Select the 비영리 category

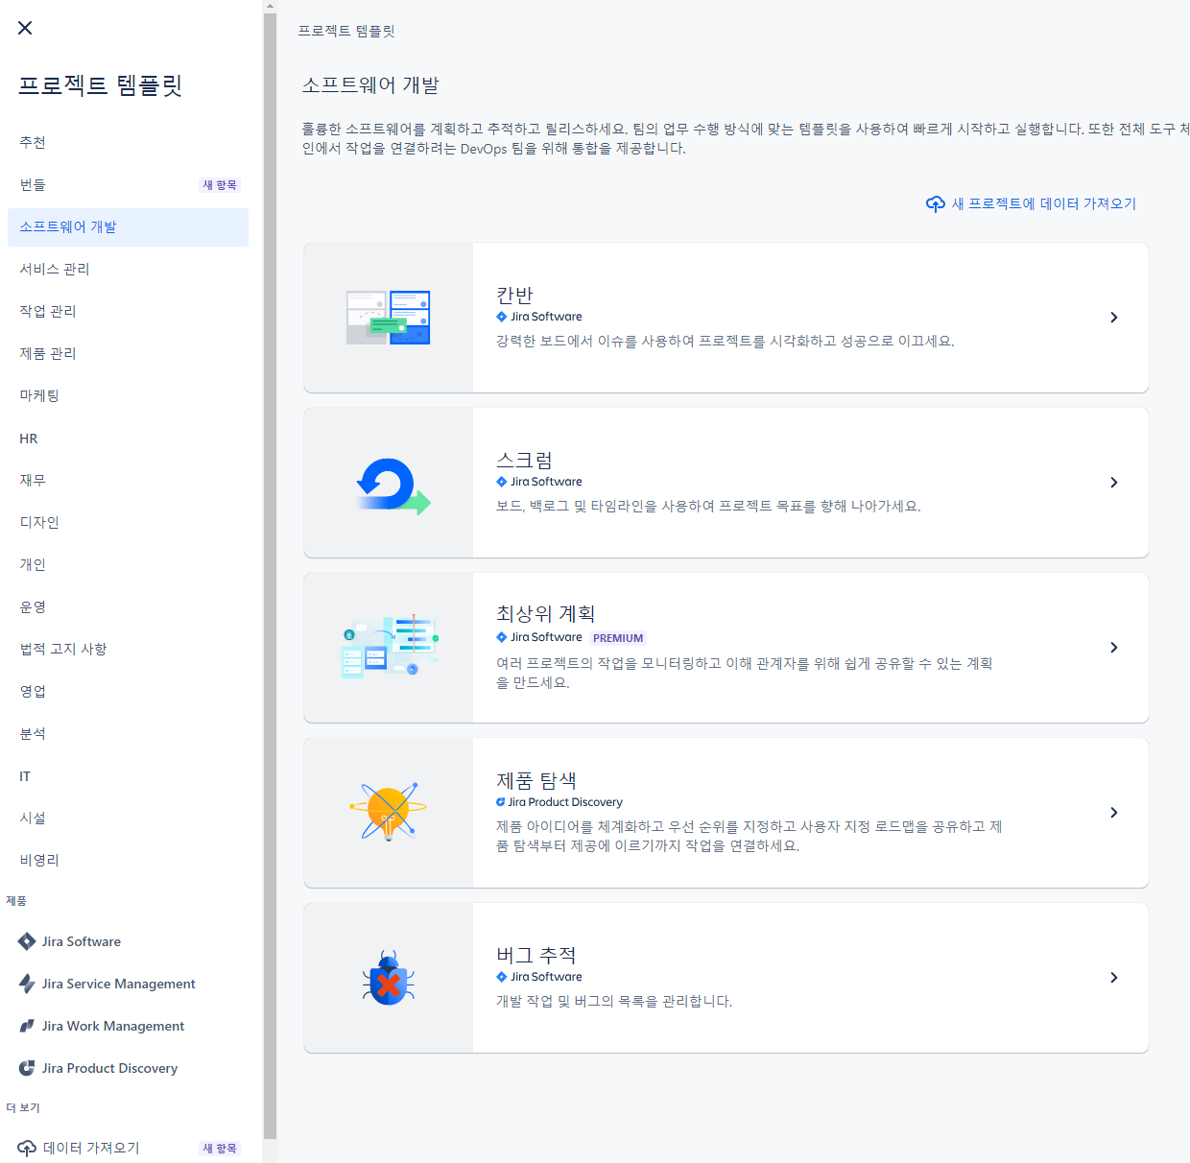point(128,861)
